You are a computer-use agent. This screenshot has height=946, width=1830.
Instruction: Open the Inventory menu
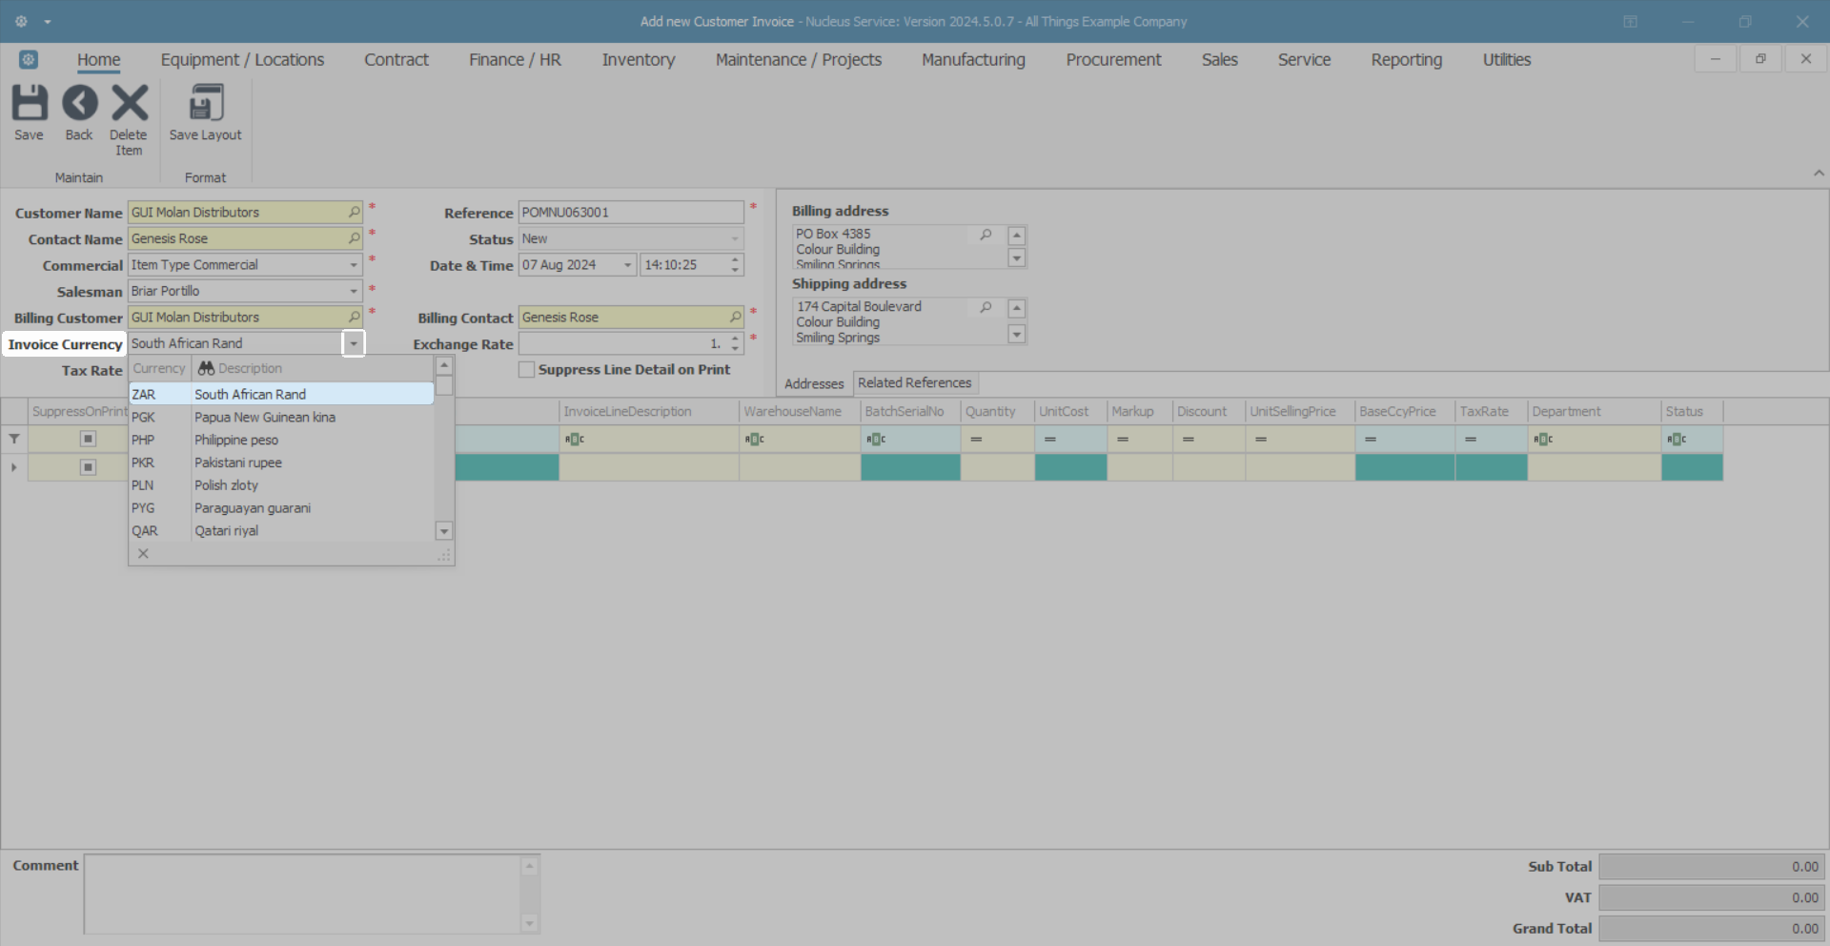pyautogui.click(x=639, y=59)
